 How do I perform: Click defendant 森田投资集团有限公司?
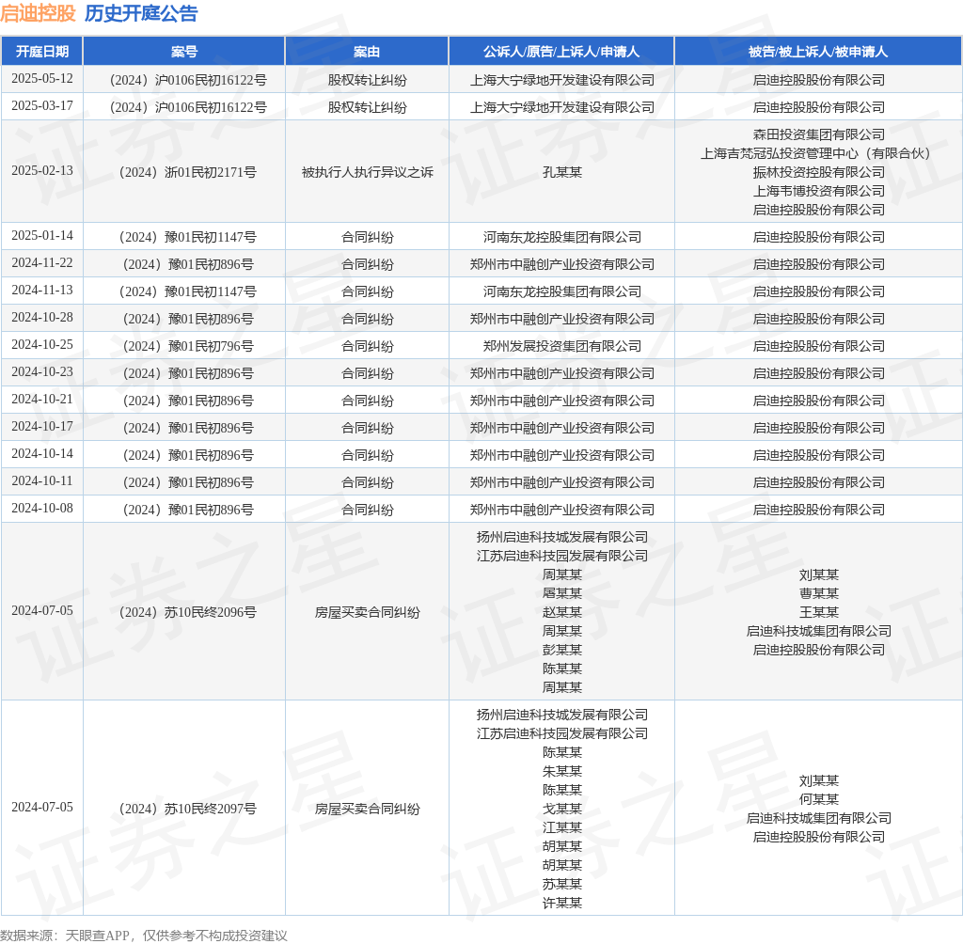[x=819, y=134]
